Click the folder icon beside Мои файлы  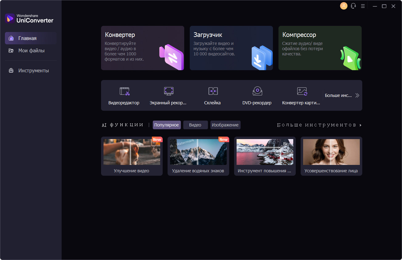point(11,50)
